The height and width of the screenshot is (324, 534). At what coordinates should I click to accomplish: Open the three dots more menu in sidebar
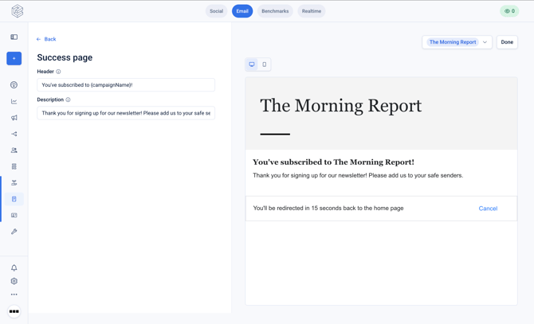point(14,295)
